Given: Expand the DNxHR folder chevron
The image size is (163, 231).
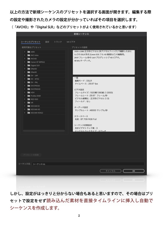Looking at the screenshot, I should (x=25, y=72).
